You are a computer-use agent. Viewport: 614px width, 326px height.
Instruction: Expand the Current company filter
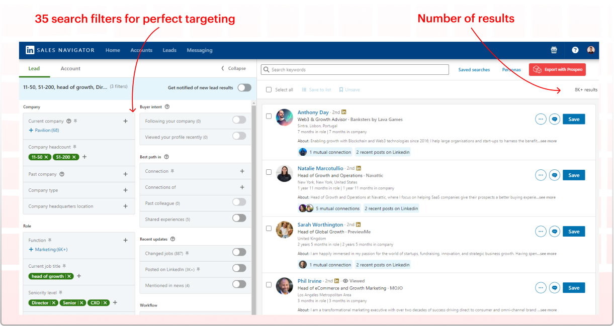click(126, 121)
